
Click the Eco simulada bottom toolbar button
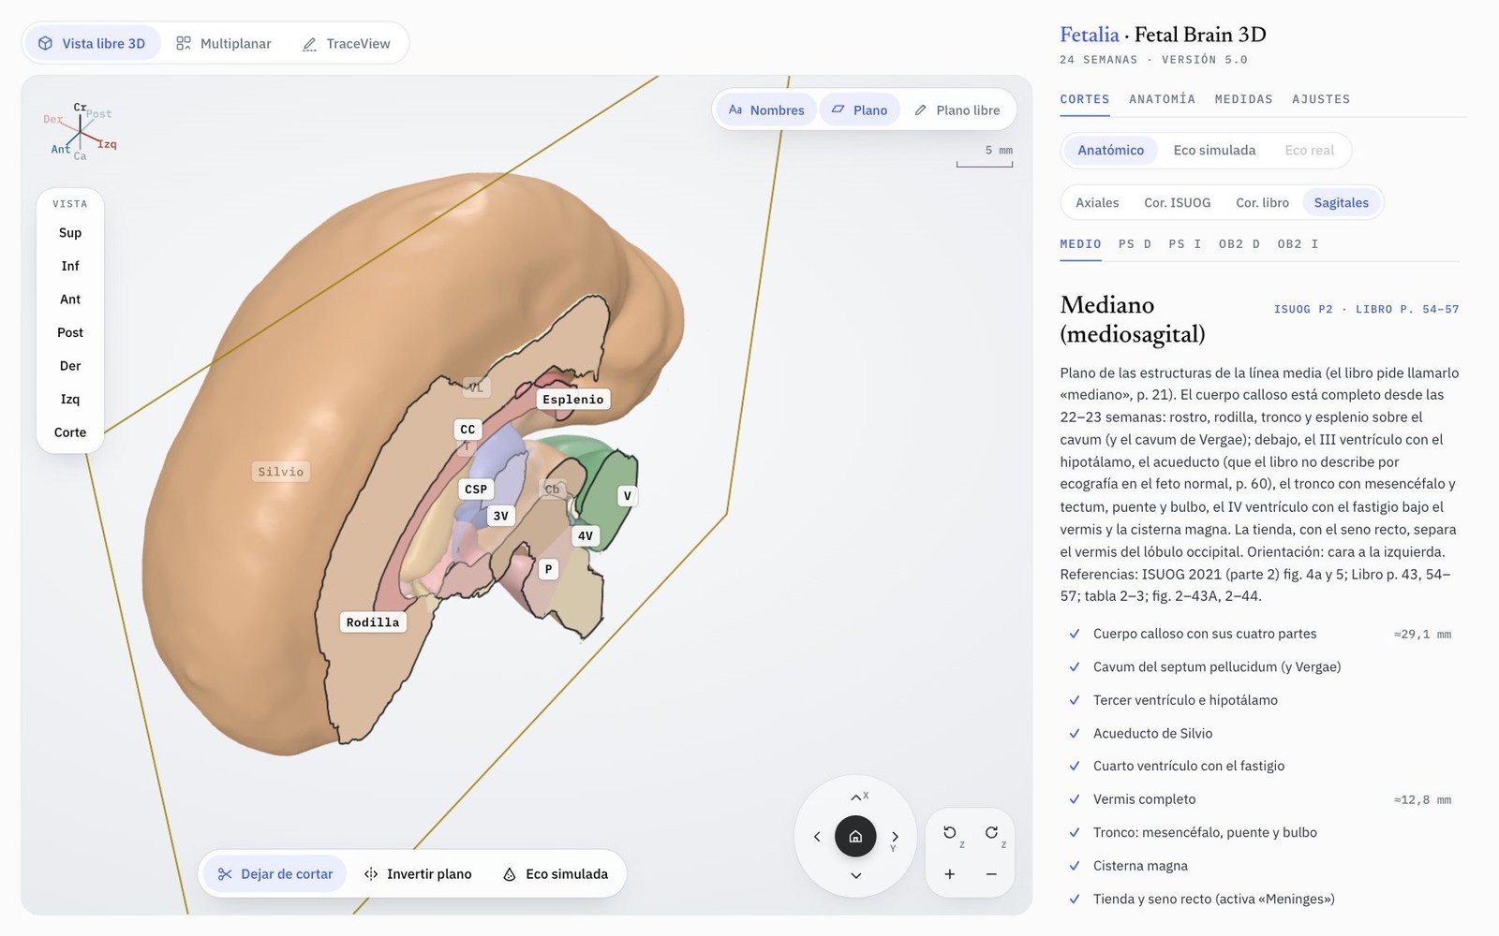pyautogui.click(x=556, y=874)
